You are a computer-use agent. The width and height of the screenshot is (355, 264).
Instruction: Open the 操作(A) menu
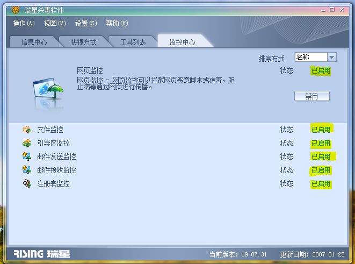(24, 23)
